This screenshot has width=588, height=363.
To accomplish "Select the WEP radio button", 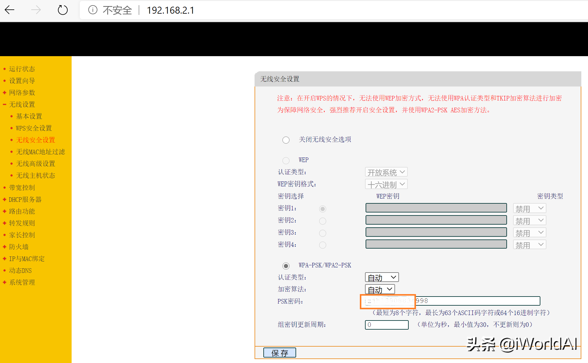I will (x=286, y=160).
